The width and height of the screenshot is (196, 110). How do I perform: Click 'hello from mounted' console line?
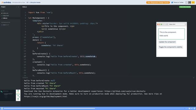tap(40, 88)
